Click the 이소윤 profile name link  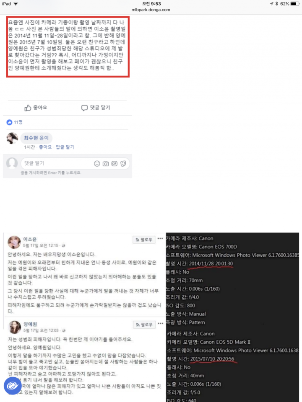[x=29, y=239]
